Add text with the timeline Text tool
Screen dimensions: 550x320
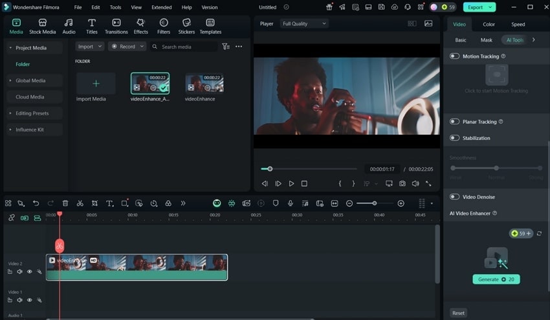pyautogui.click(x=109, y=203)
